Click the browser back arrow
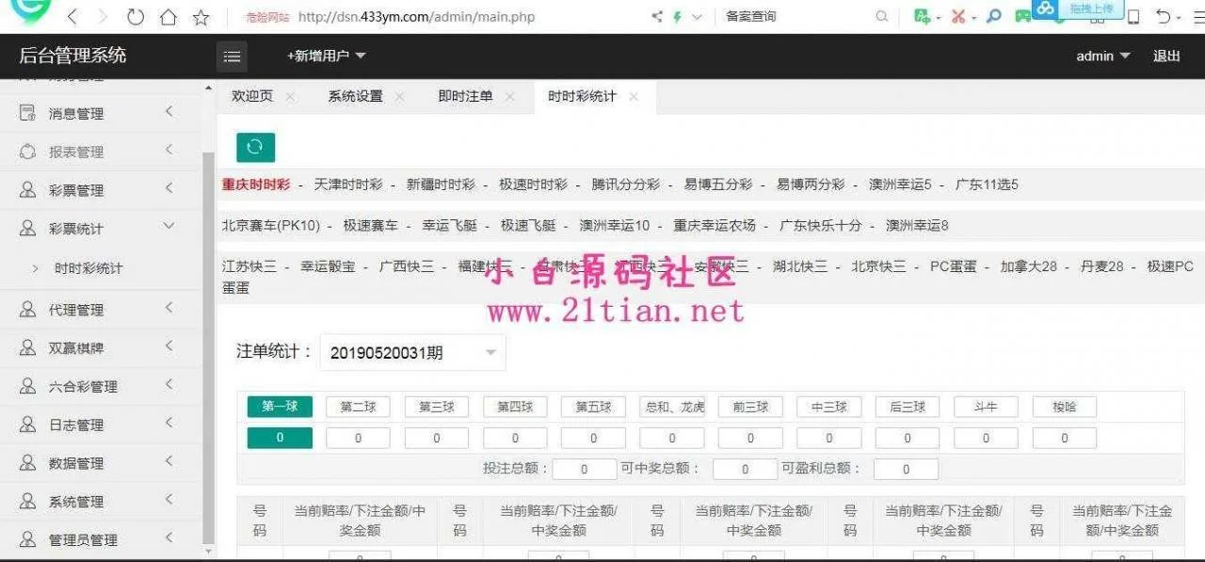The height and width of the screenshot is (562, 1205). (72, 17)
